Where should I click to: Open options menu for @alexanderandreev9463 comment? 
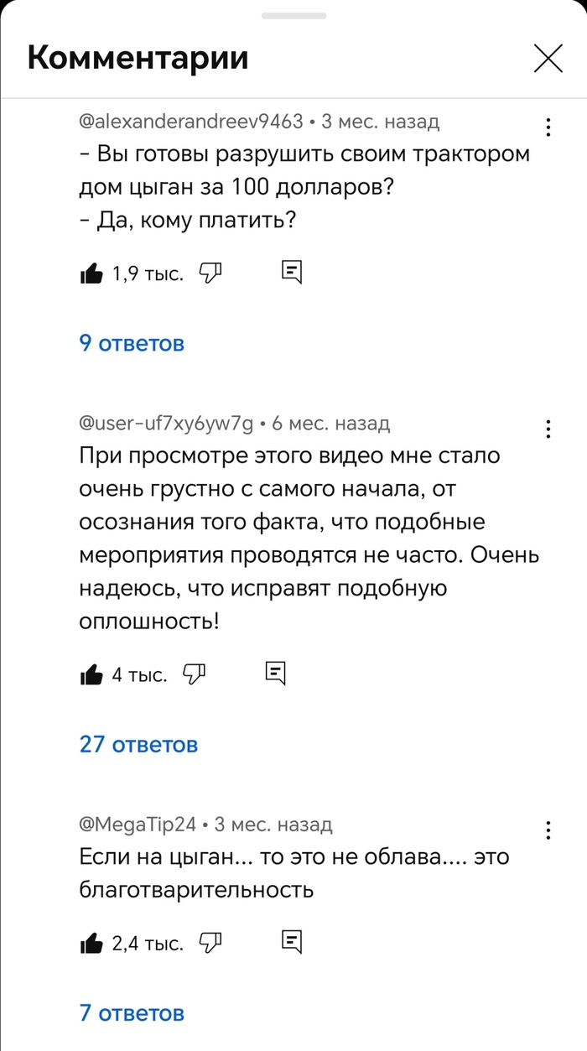point(548,127)
